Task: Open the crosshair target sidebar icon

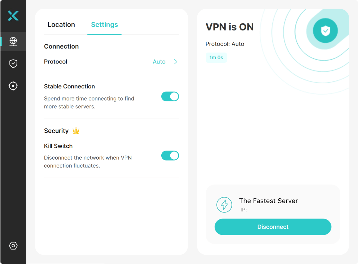Action: coord(13,86)
